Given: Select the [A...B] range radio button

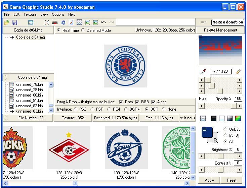Looking at the screenshot, I should click(225, 135).
